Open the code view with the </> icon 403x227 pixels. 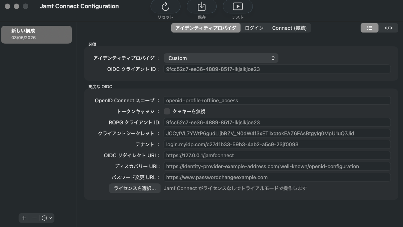tap(389, 28)
